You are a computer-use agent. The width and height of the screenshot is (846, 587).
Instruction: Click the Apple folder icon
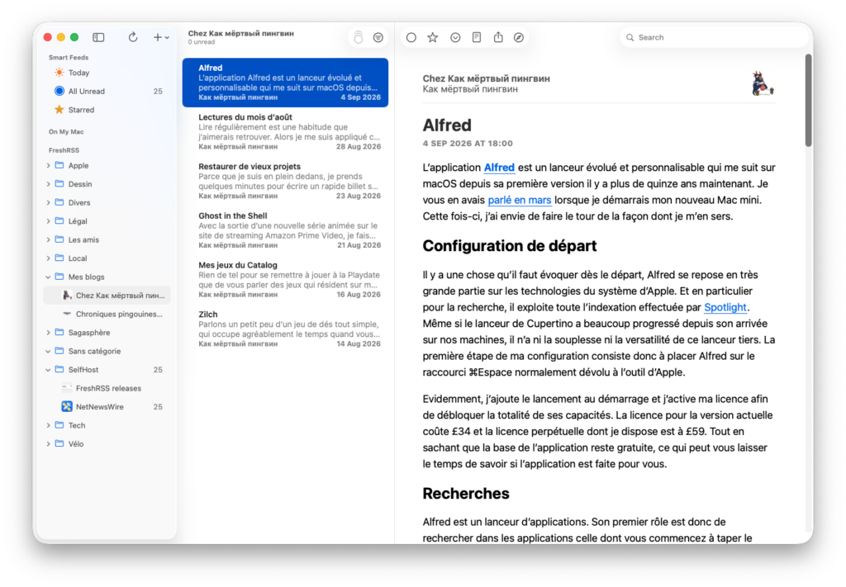point(59,165)
